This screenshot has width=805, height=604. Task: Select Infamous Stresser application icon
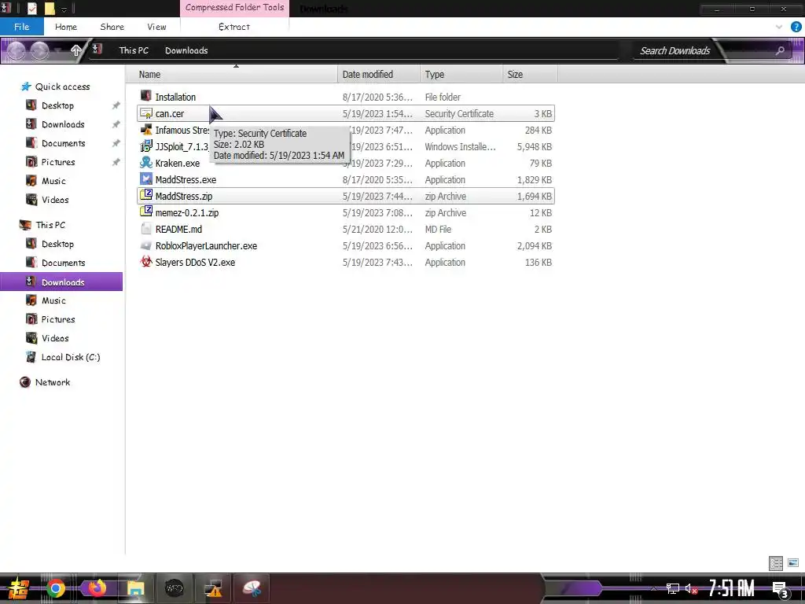tap(146, 130)
